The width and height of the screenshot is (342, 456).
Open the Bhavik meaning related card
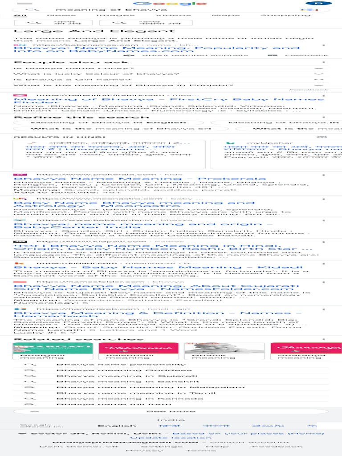pyautogui.click(x=224, y=351)
